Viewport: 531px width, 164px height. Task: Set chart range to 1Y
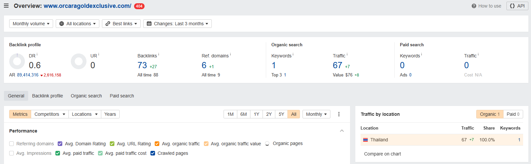tap(257, 114)
